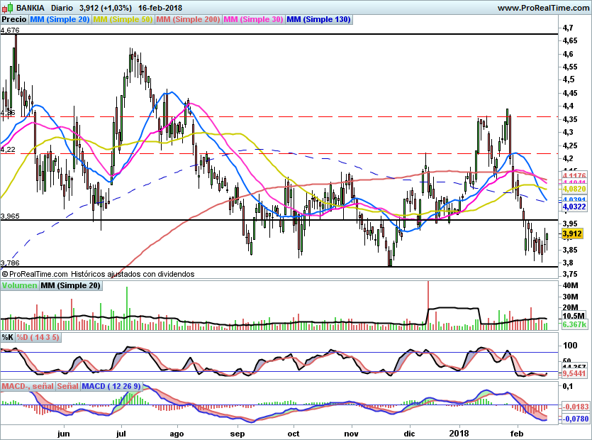Select the Señal indicator label
Viewport: 592px width, 440px height.
coord(67,386)
